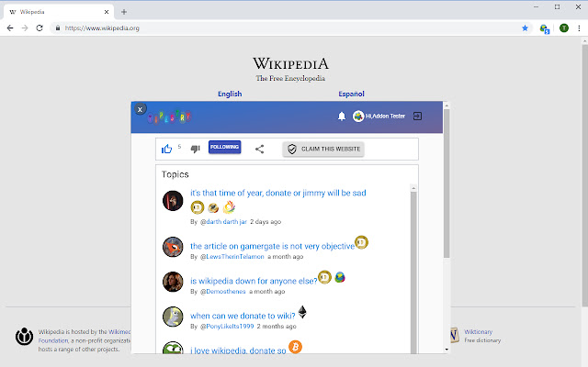Click the CLAIM THIS WEBSITE button
Image resolution: width=588 pixels, height=367 pixels.
point(323,149)
